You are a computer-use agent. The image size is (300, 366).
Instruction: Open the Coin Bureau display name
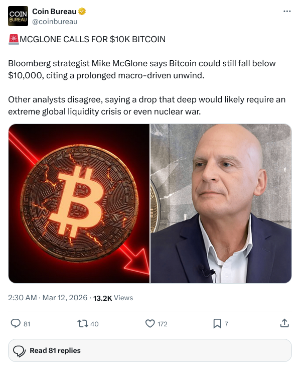[54, 11]
